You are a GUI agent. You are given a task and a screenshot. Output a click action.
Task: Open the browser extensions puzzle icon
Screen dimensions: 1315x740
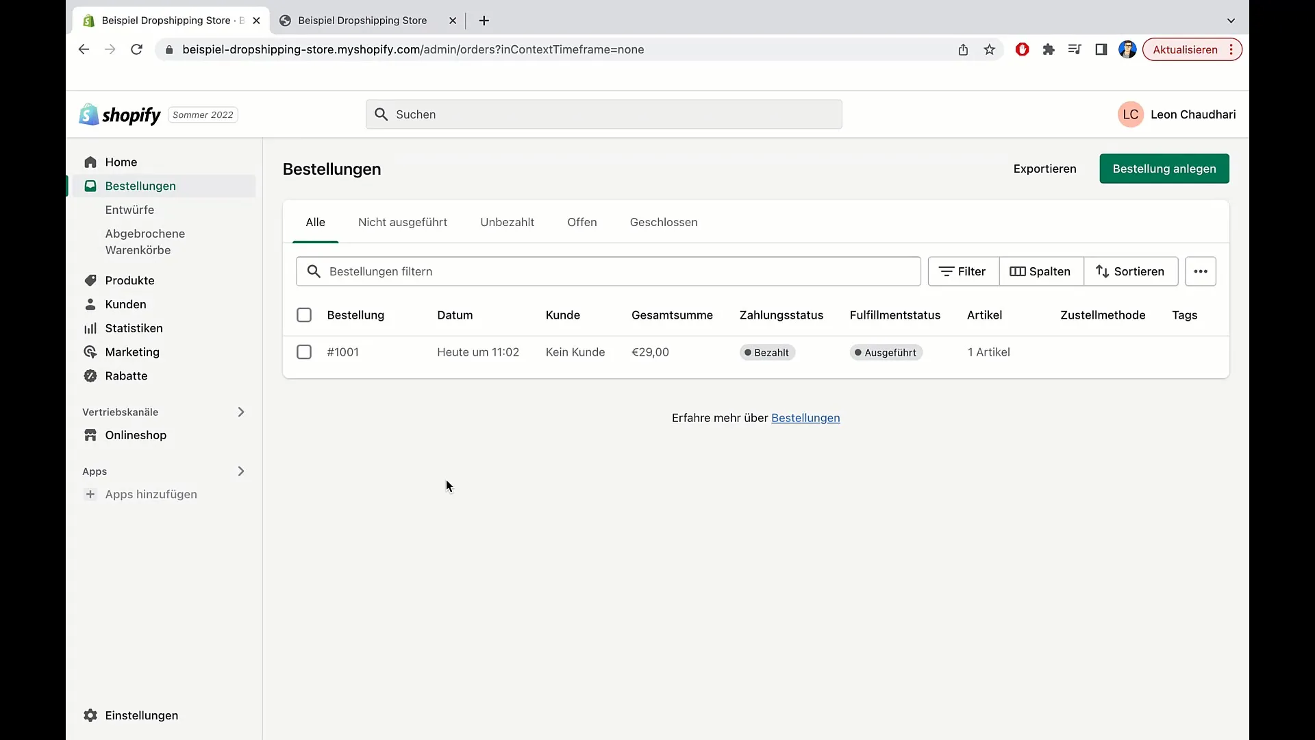1048,49
